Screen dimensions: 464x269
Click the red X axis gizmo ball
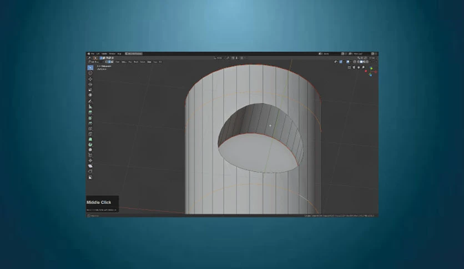pyautogui.click(x=366, y=71)
